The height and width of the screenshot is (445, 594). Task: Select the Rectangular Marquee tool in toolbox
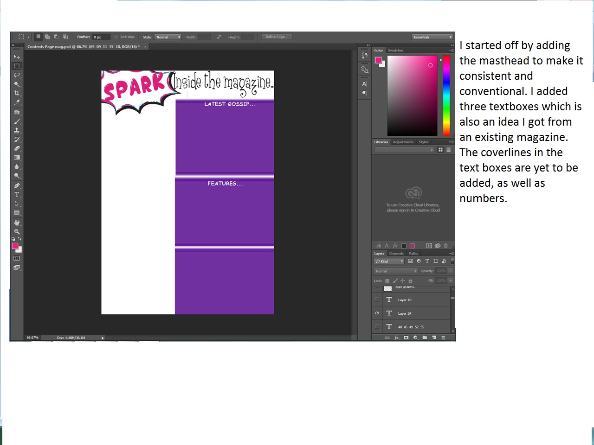coord(17,66)
